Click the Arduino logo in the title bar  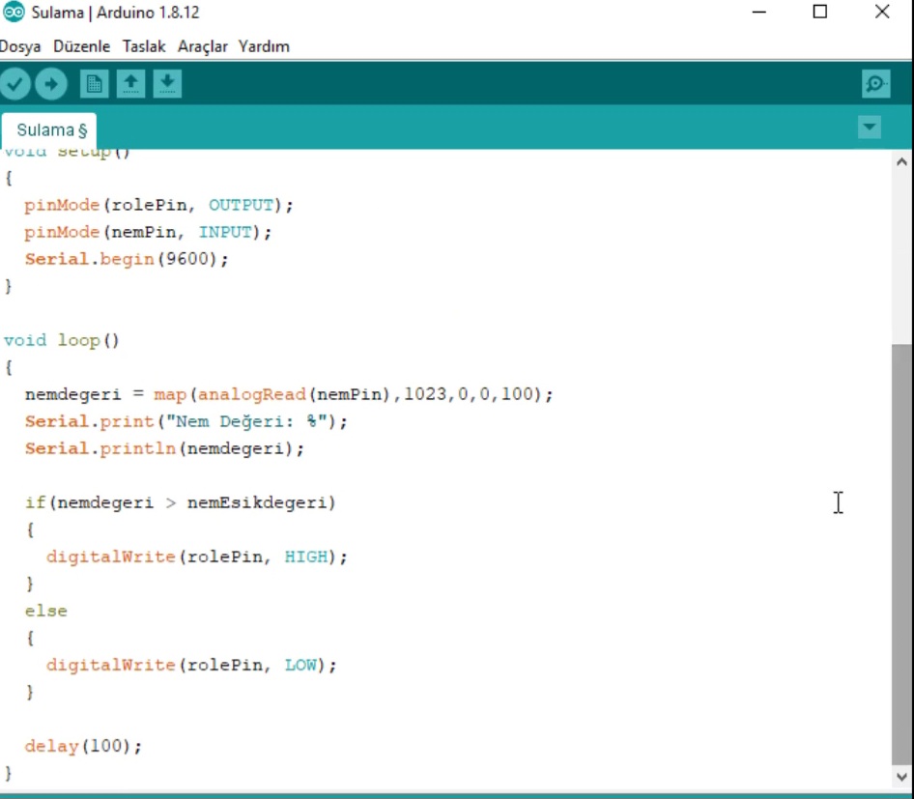click(12, 12)
